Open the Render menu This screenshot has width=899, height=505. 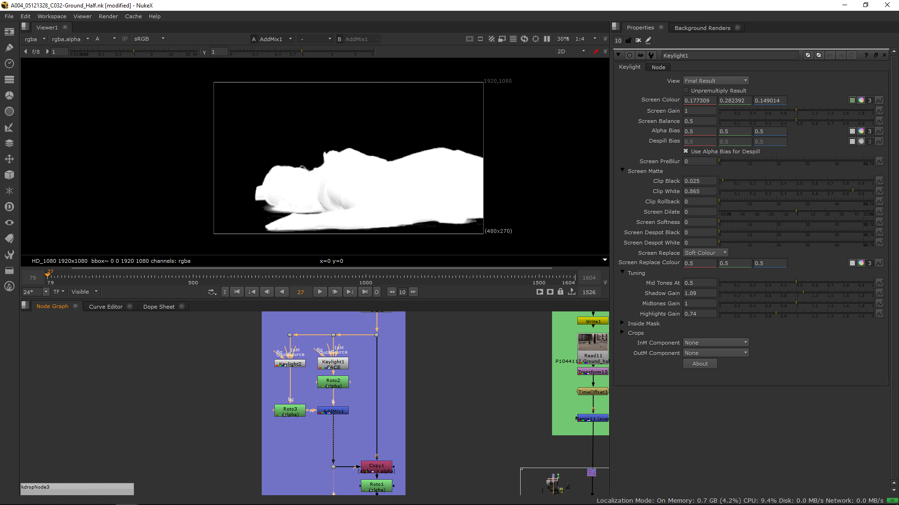coord(108,16)
